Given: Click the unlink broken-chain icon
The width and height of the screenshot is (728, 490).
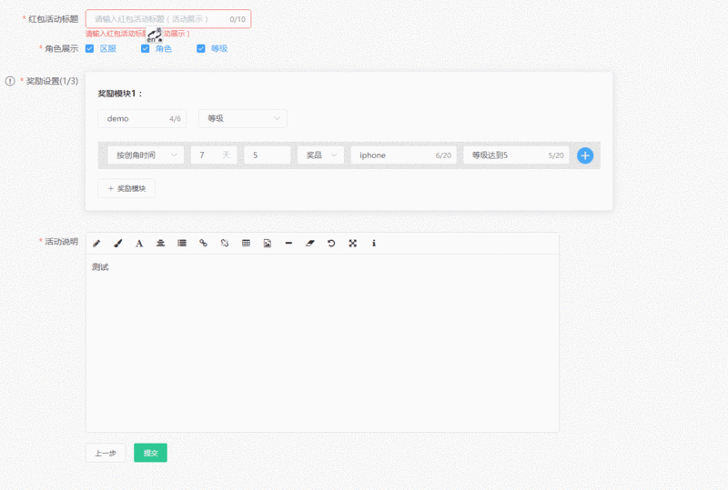Looking at the screenshot, I should 225,243.
